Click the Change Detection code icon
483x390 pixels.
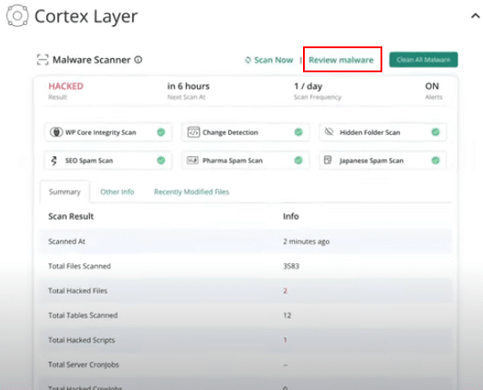(x=193, y=132)
